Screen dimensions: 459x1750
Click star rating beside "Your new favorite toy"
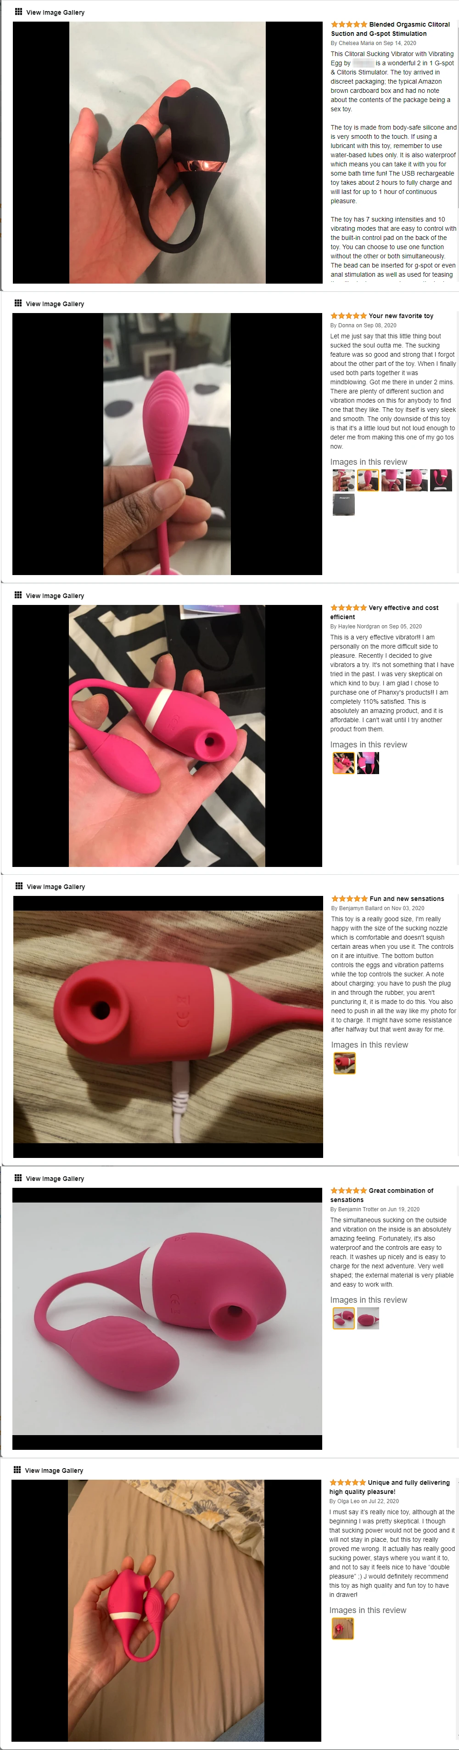[348, 316]
